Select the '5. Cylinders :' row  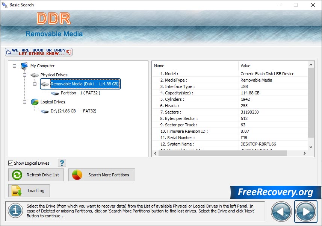tap(230, 99)
